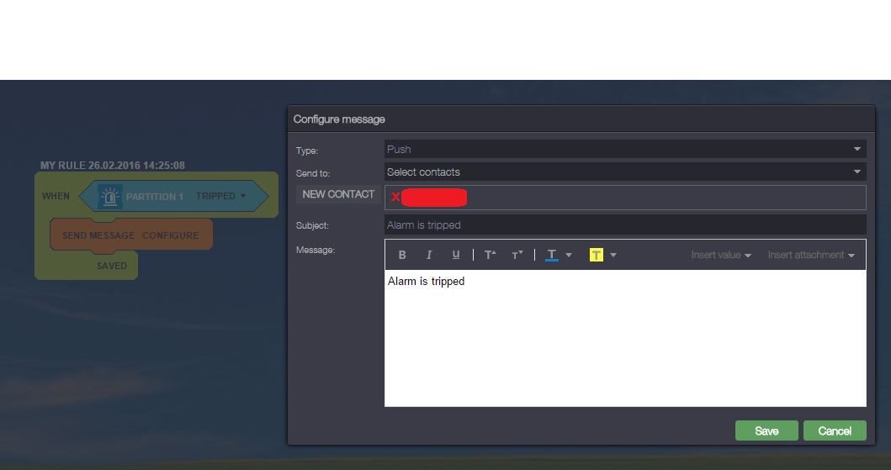This screenshot has width=891, height=470.
Task: Click the NEW CONTACT button
Action: 338,194
